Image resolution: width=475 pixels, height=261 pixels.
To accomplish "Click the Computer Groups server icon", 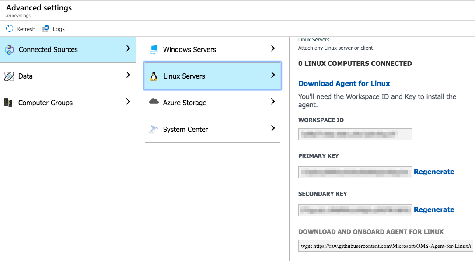I will pyautogui.click(x=8, y=103).
